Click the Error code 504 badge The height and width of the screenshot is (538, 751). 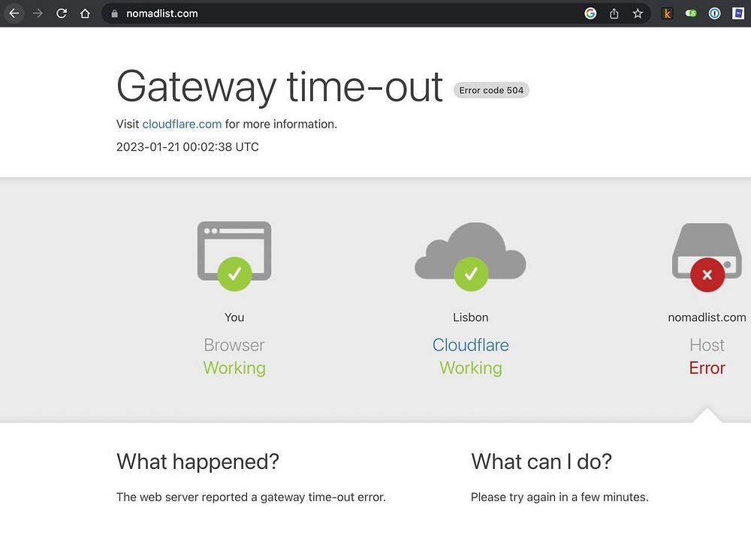point(491,90)
